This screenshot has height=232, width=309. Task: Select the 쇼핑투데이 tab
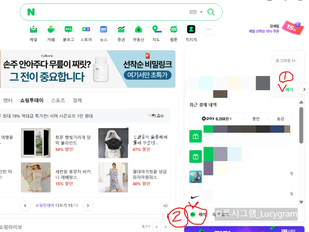[32, 100]
